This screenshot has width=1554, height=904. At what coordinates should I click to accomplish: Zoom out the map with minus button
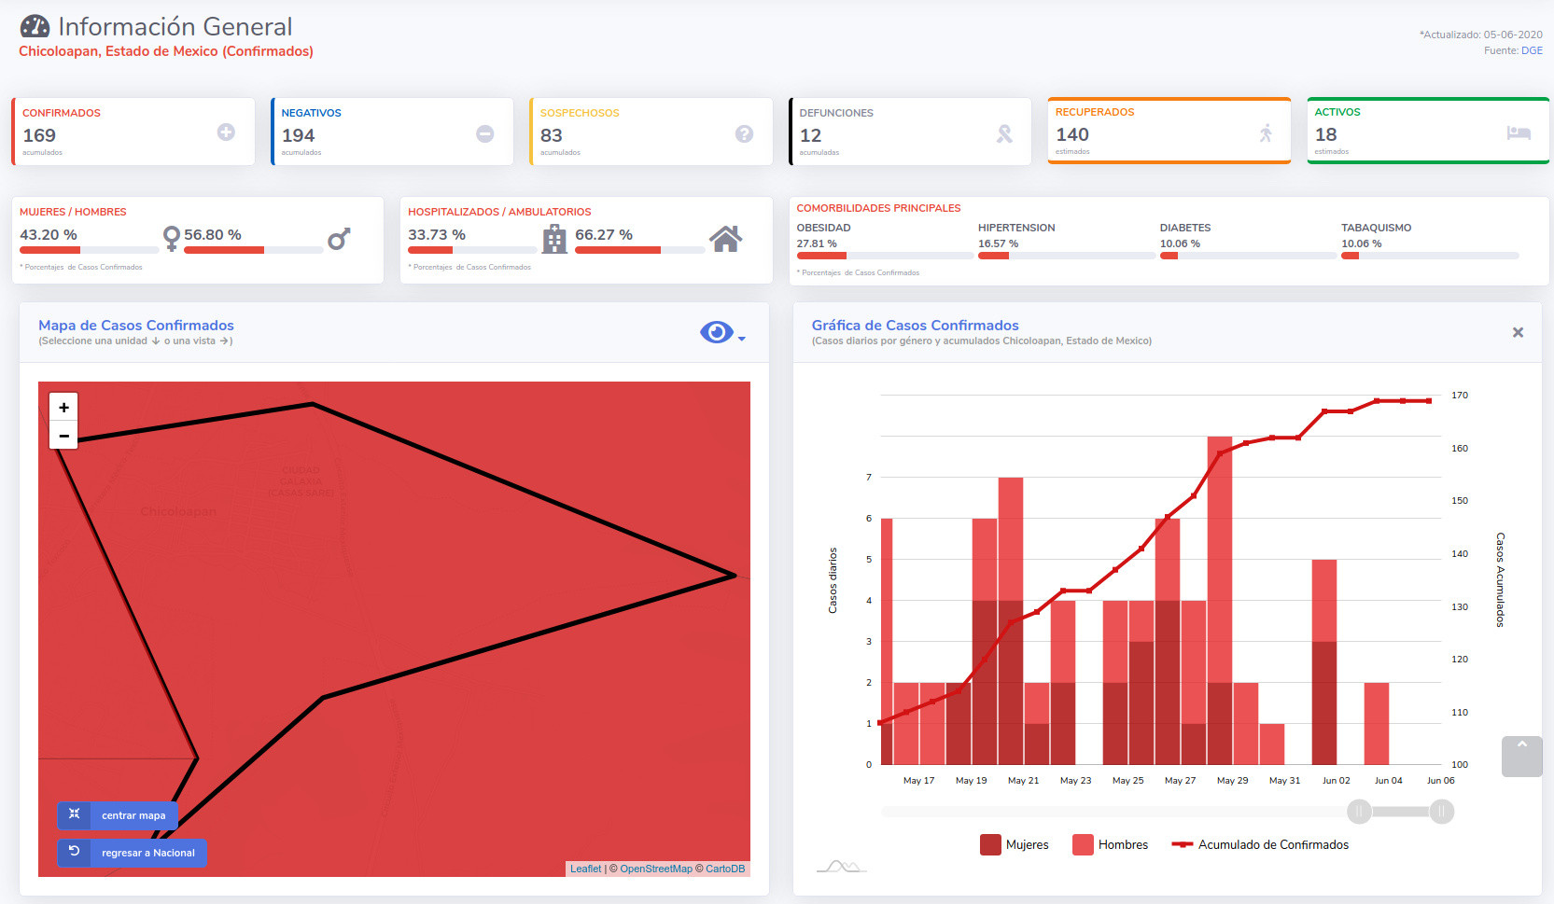tap(63, 435)
